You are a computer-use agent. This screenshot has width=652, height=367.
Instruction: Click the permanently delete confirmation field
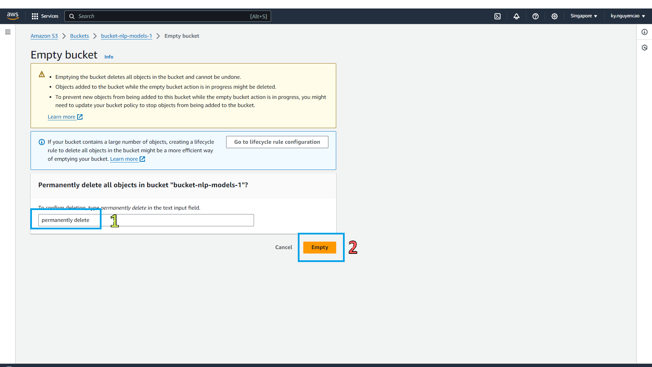[146, 220]
